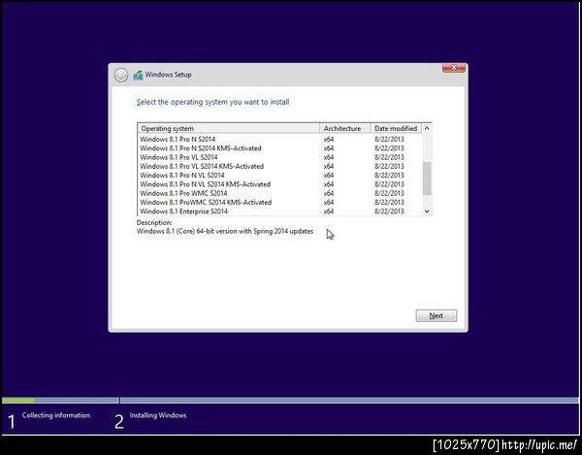Sort by Architecture column header
Viewport: 582px width, 455px height.
pyautogui.click(x=345, y=128)
